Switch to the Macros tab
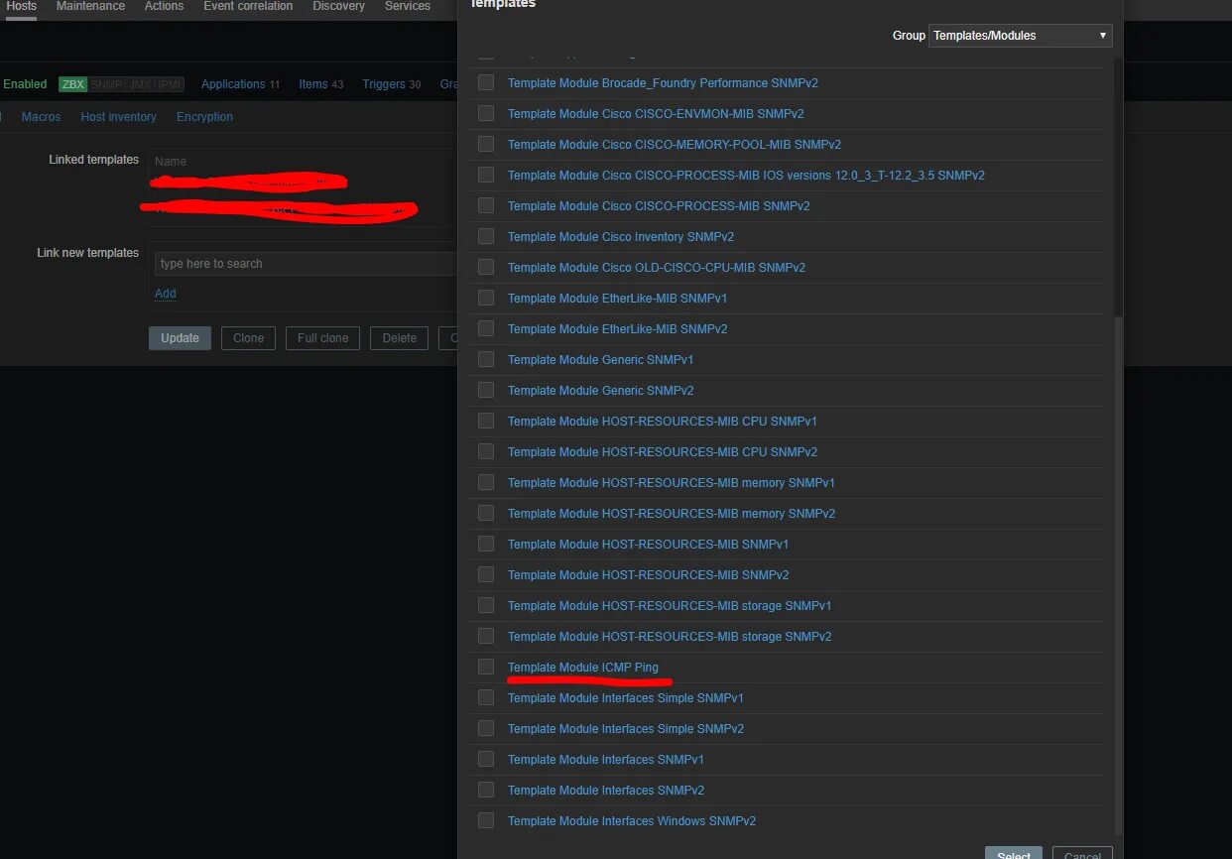This screenshot has width=1232, height=859. 41,117
